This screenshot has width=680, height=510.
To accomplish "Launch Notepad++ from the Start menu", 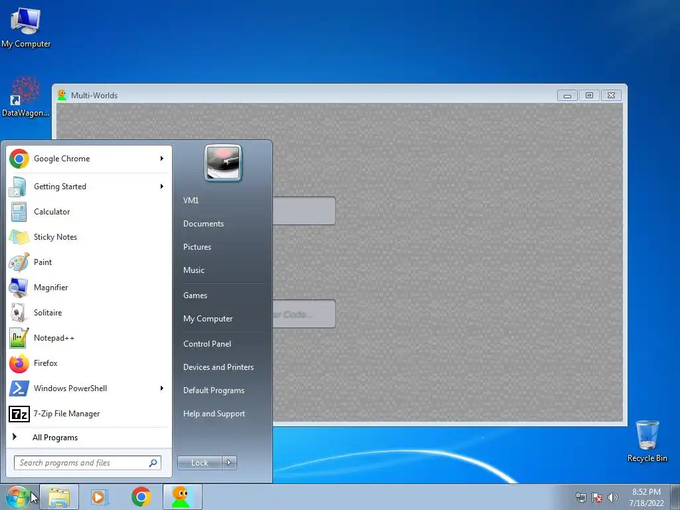I will click(89, 338).
